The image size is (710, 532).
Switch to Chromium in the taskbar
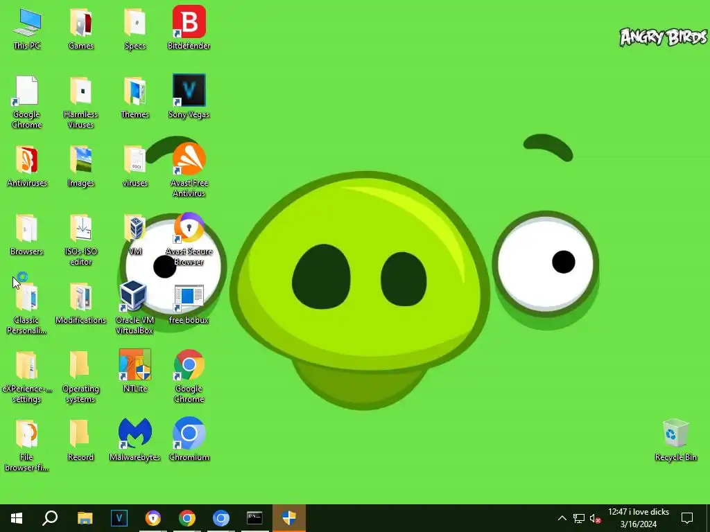point(221,518)
